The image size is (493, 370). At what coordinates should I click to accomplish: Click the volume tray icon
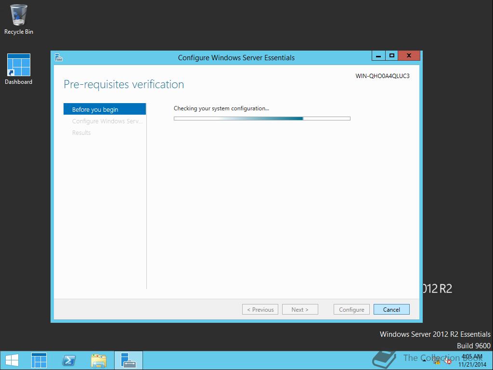coord(447,361)
